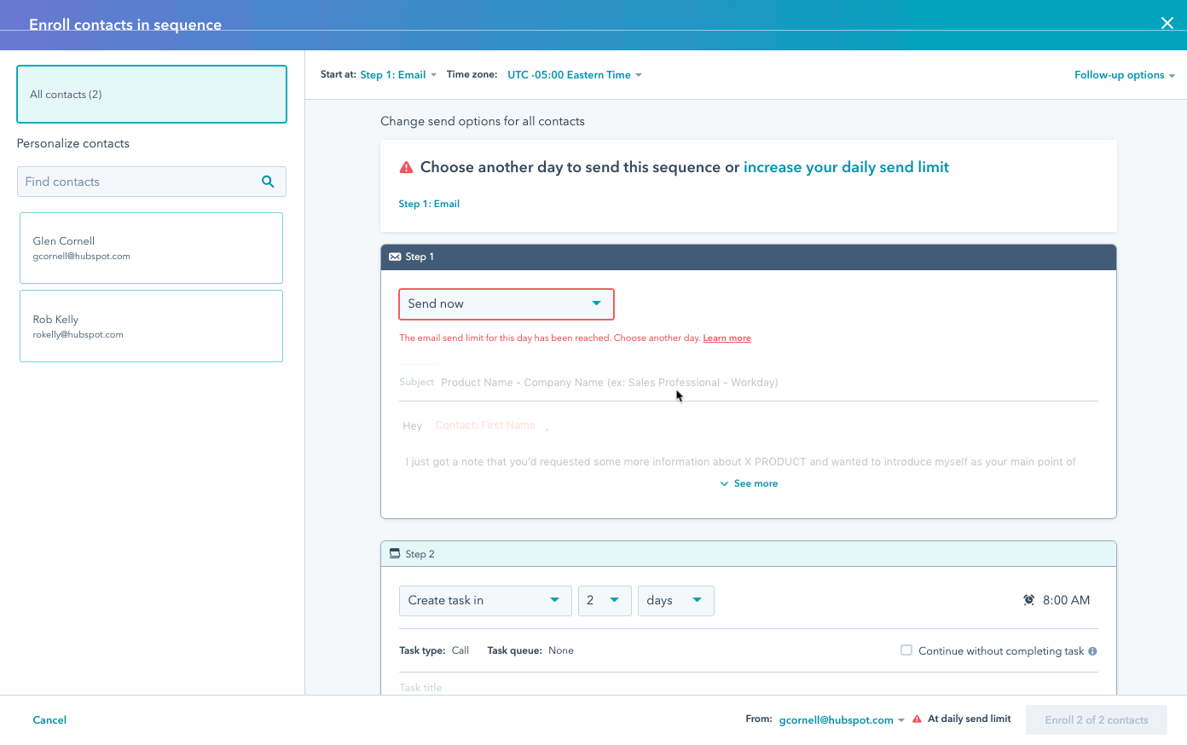
Task: Open the Send now dropdown
Action: (506, 304)
